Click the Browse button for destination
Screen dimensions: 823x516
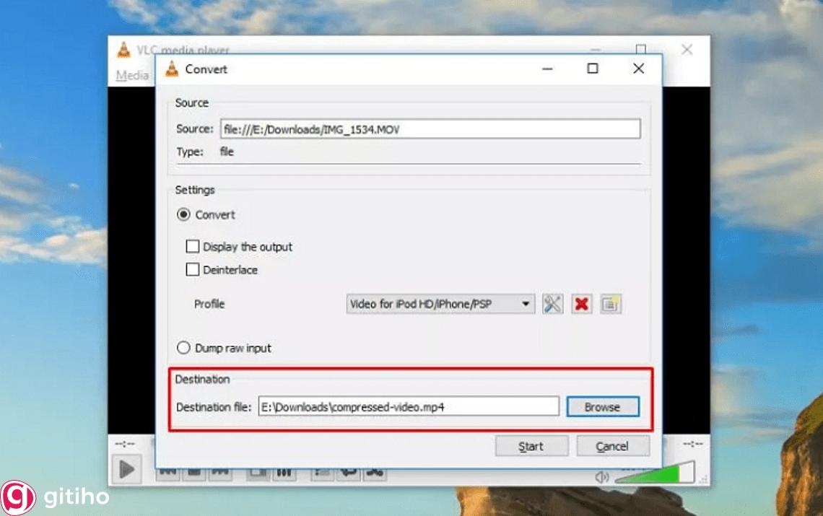point(603,406)
